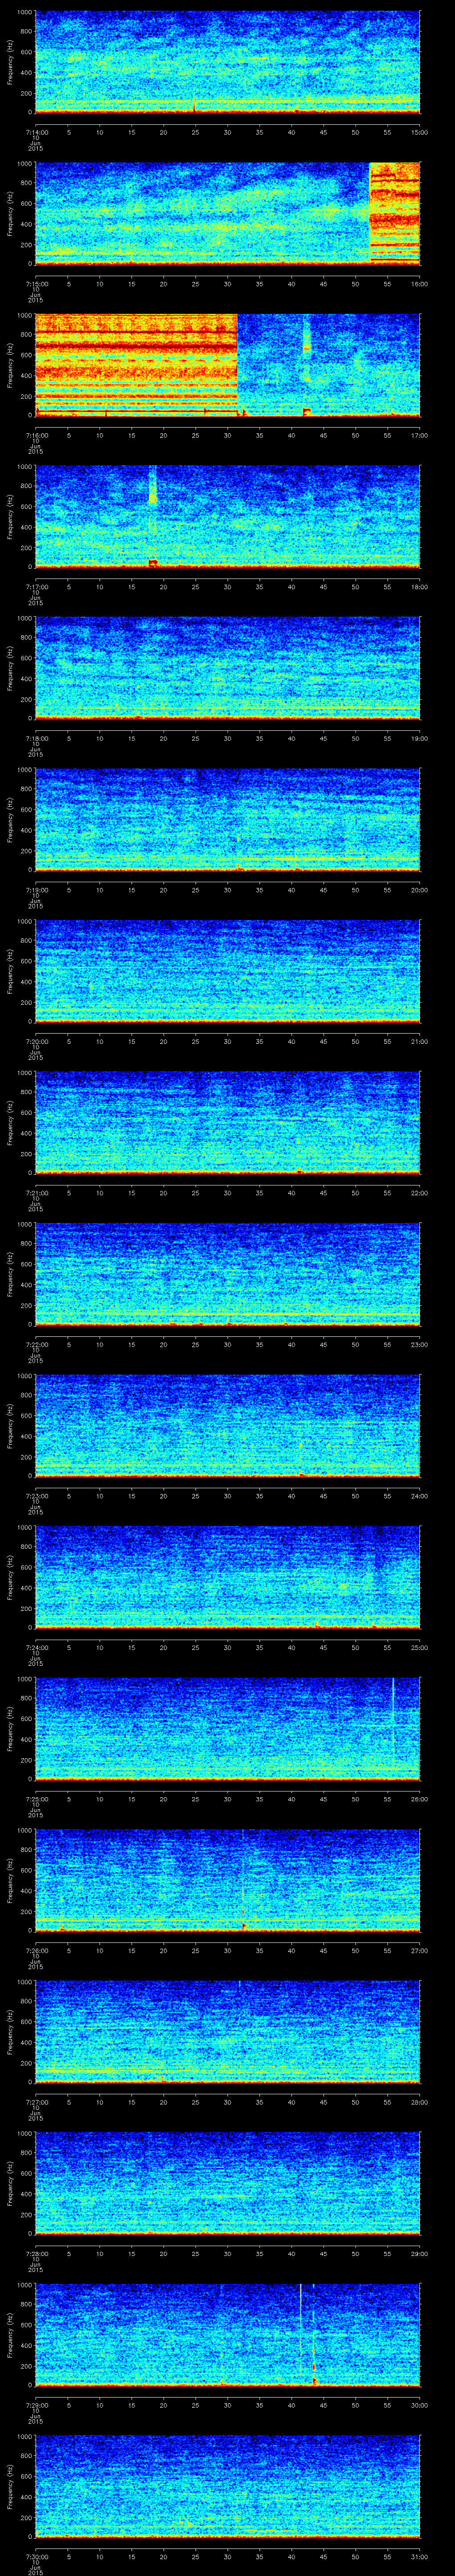Click the 7:24:00 start time label
Image resolution: width=455 pixels, height=2576 pixels.
click(x=35, y=1648)
